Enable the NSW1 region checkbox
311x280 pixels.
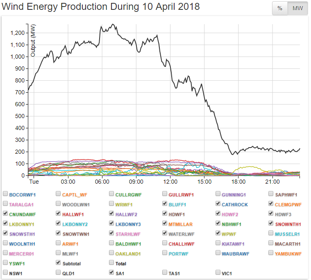pyautogui.click(x=5, y=273)
